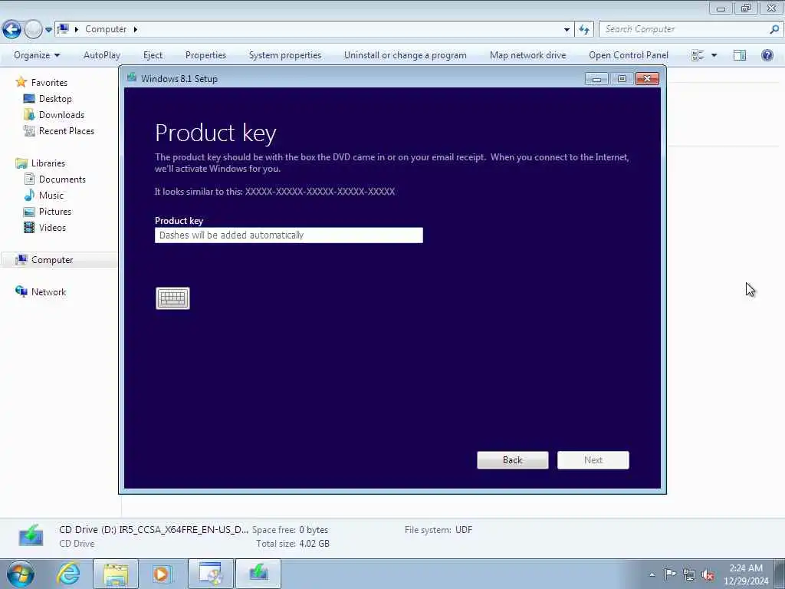Open the clock showing 2:24 AM
Image resolution: width=785 pixels, height=589 pixels.
[x=746, y=574]
